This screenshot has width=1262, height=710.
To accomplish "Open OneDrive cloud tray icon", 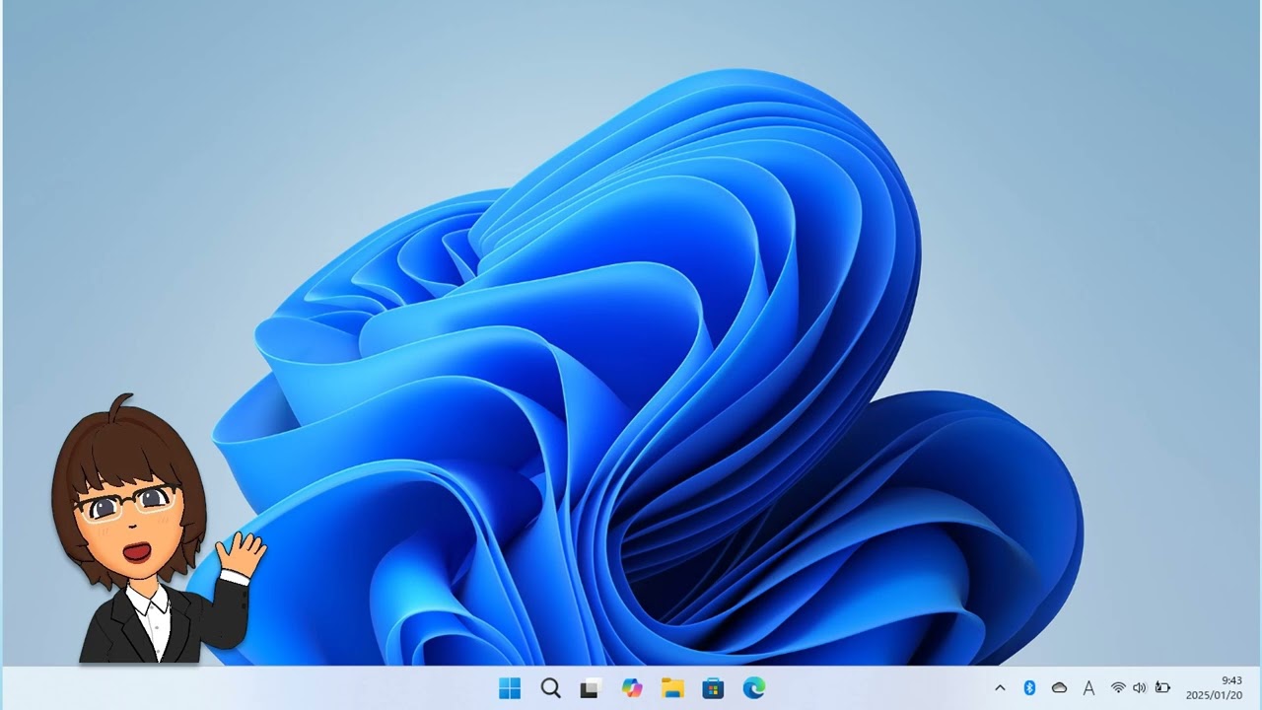I will (x=1059, y=688).
